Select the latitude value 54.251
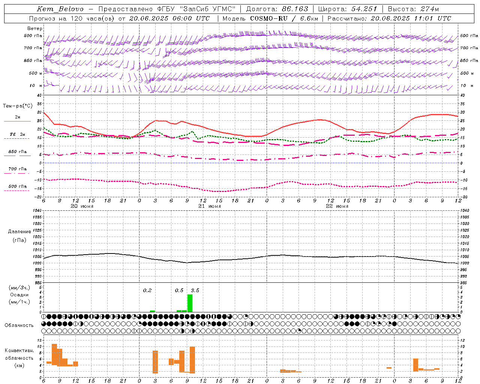The width and height of the screenshot is (480, 384). 364,9
